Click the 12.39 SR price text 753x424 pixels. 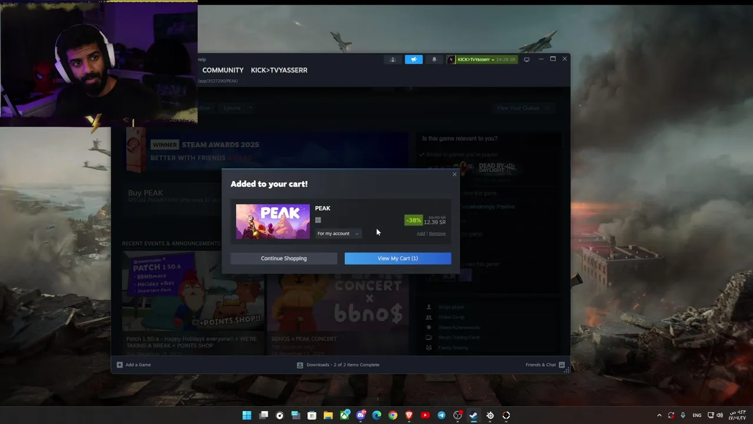coord(435,222)
